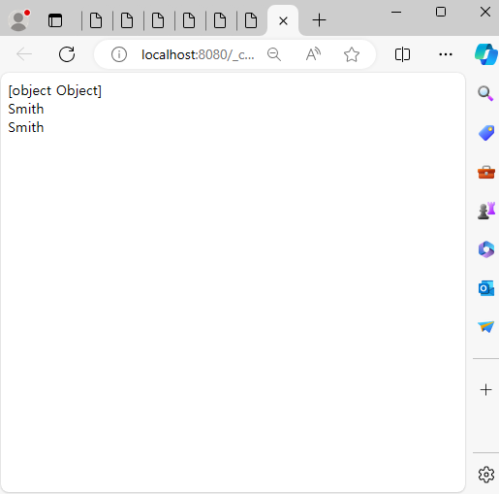The image size is (499, 494).
Task: Refresh the current page
Action: (67, 54)
